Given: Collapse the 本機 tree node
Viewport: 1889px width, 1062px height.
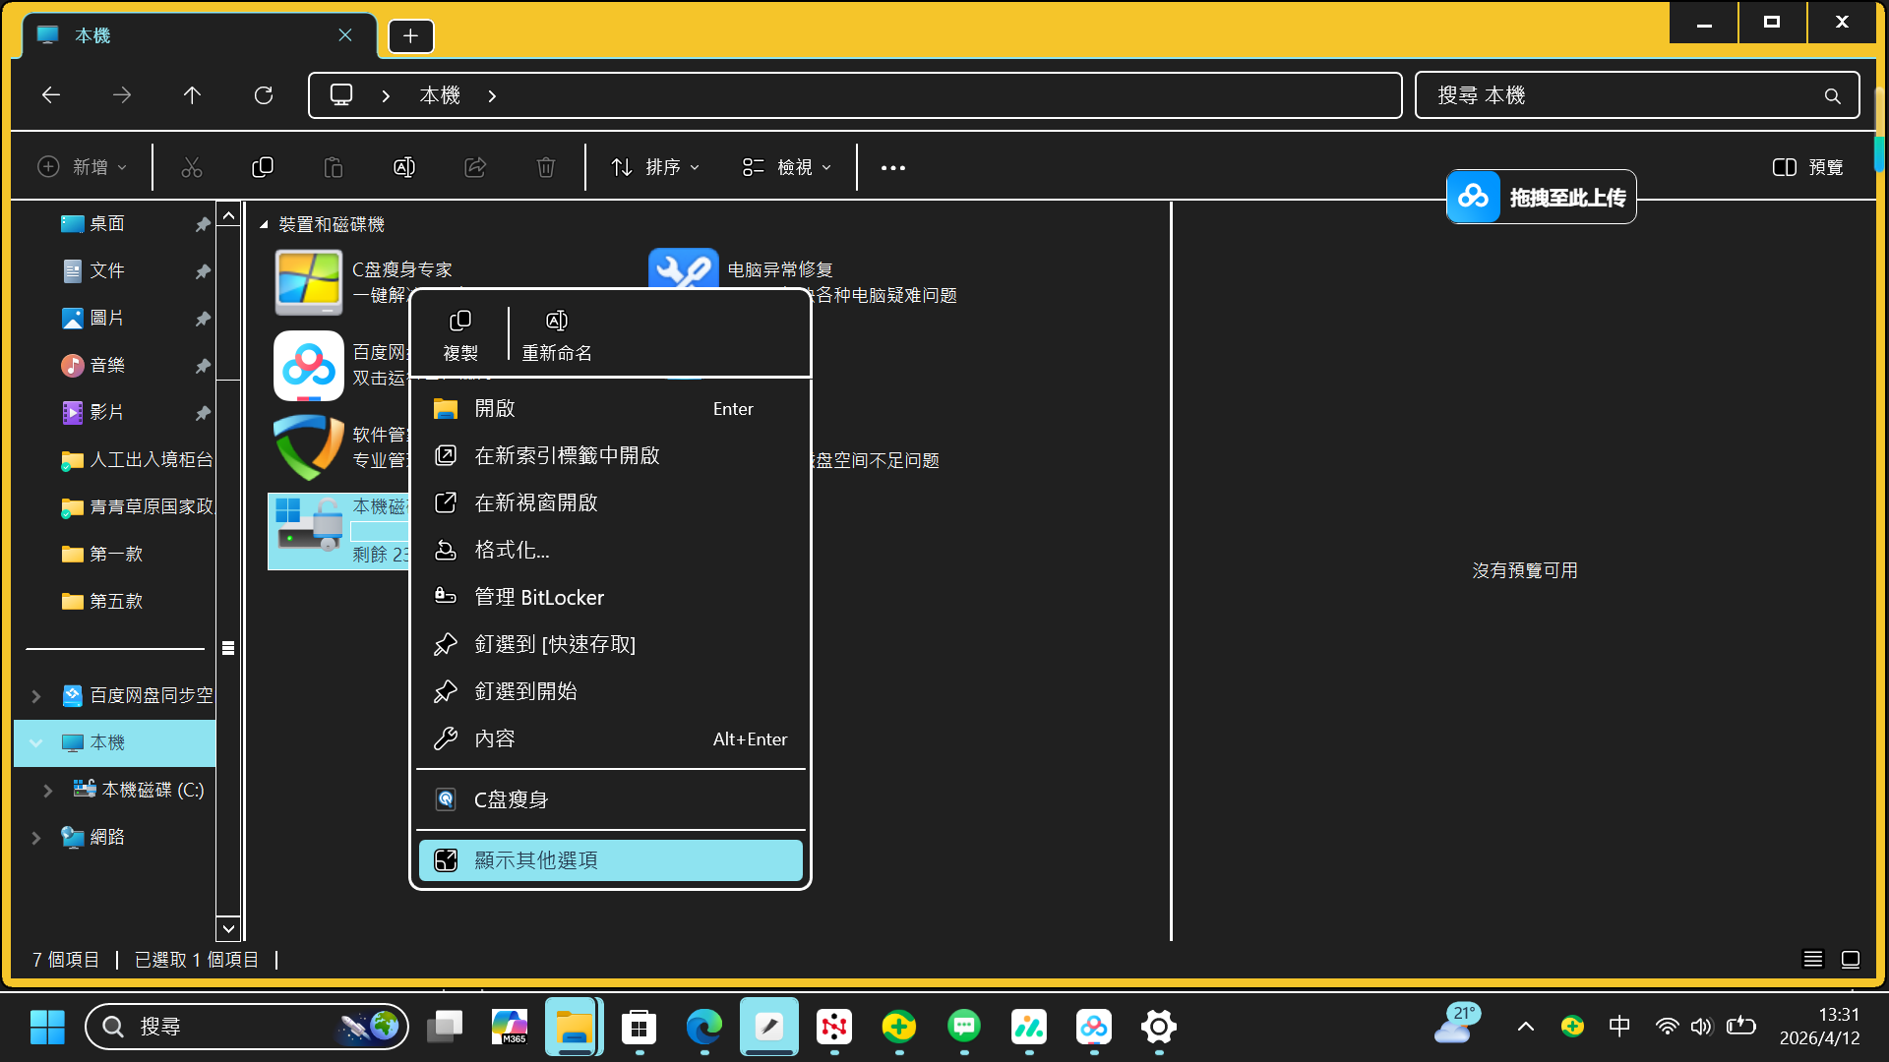Looking at the screenshot, I should [36, 743].
